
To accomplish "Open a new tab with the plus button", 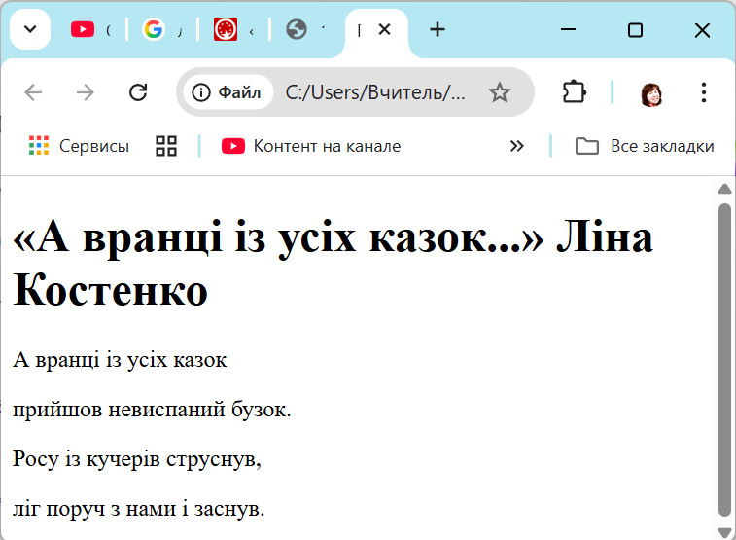I will coord(438,30).
